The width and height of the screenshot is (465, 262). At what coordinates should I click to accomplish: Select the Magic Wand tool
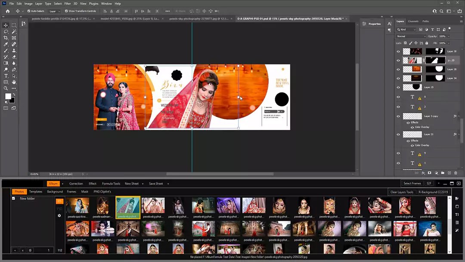(14, 31)
